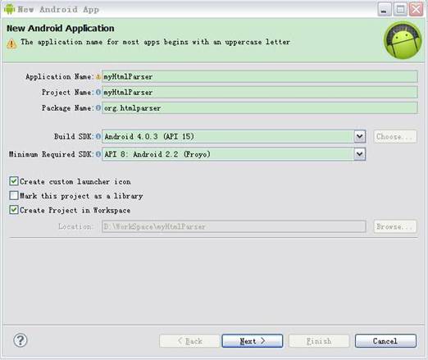The height and width of the screenshot is (360, 428).
Task: Click the Cancel button
Action: (385, 341)
